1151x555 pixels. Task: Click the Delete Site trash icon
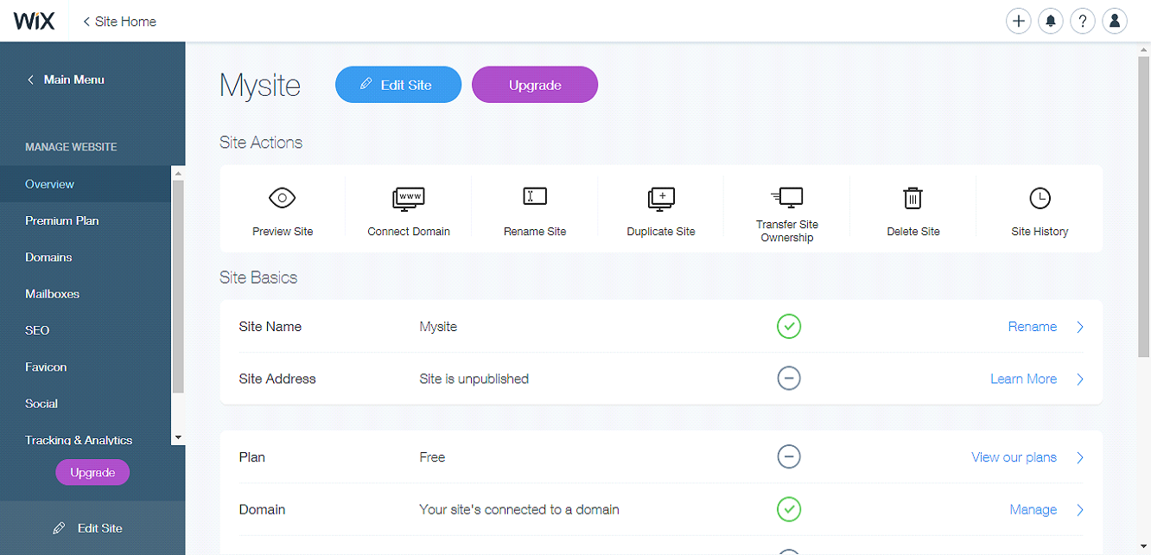point(913,198)
